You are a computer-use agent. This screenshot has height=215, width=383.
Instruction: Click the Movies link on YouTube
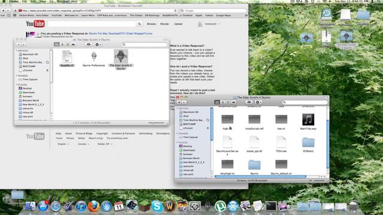pos(165,24)
